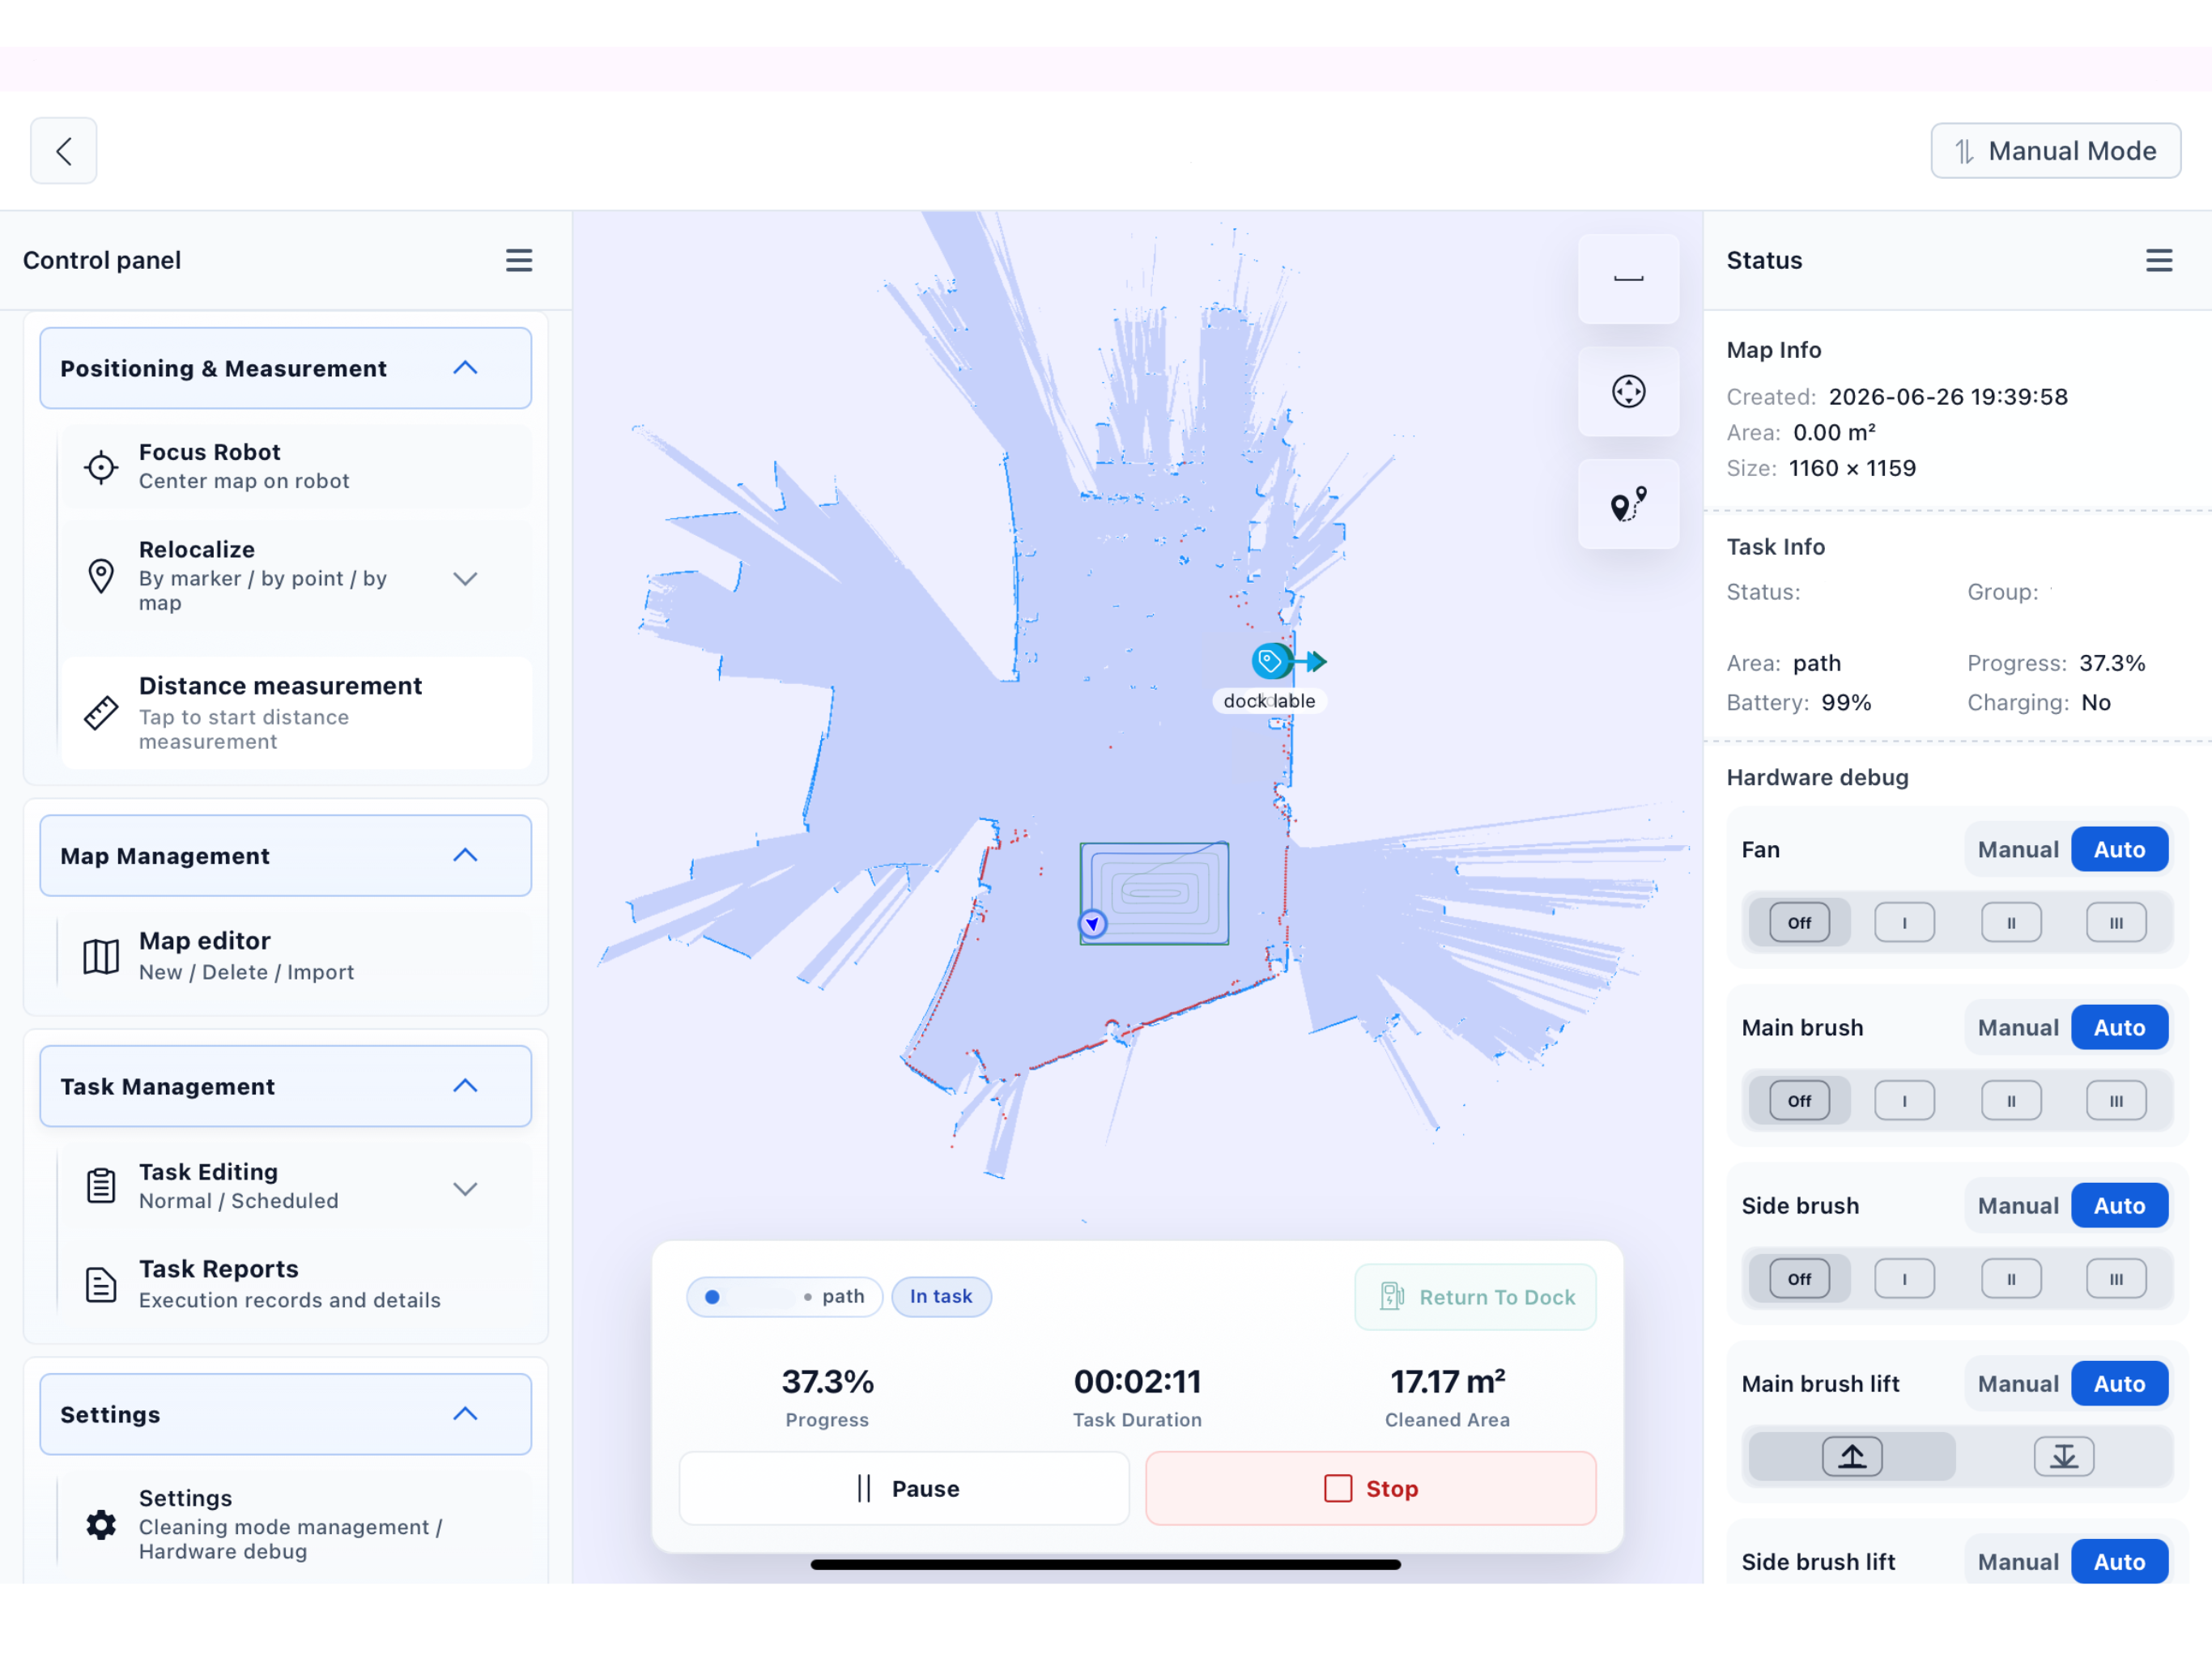This screenshot has height=1658, width=2212.
Task: Collapse the Task Management section
Action: click(285, 1086)
